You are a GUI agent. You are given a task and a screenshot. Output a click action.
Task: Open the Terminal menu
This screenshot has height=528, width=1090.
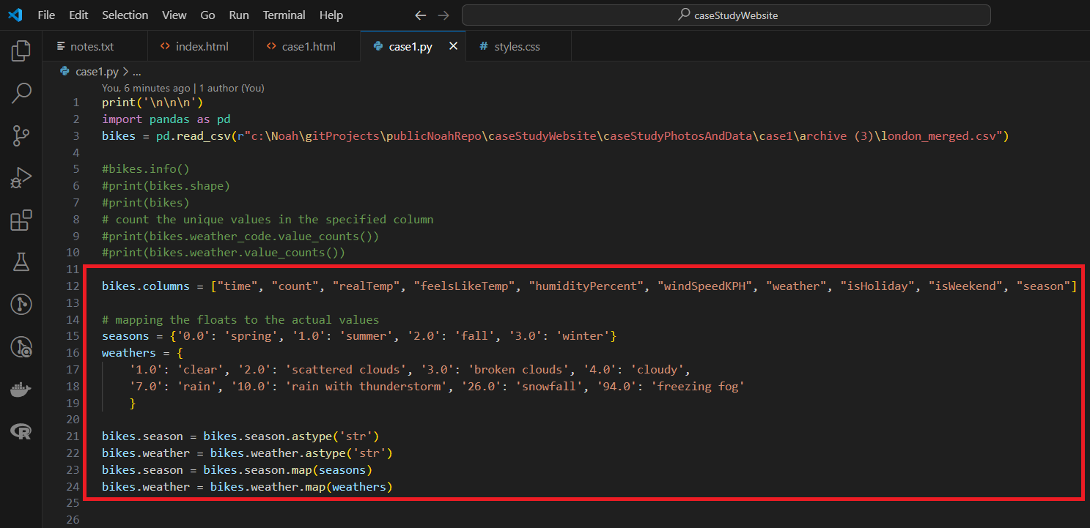click(284, 15)
